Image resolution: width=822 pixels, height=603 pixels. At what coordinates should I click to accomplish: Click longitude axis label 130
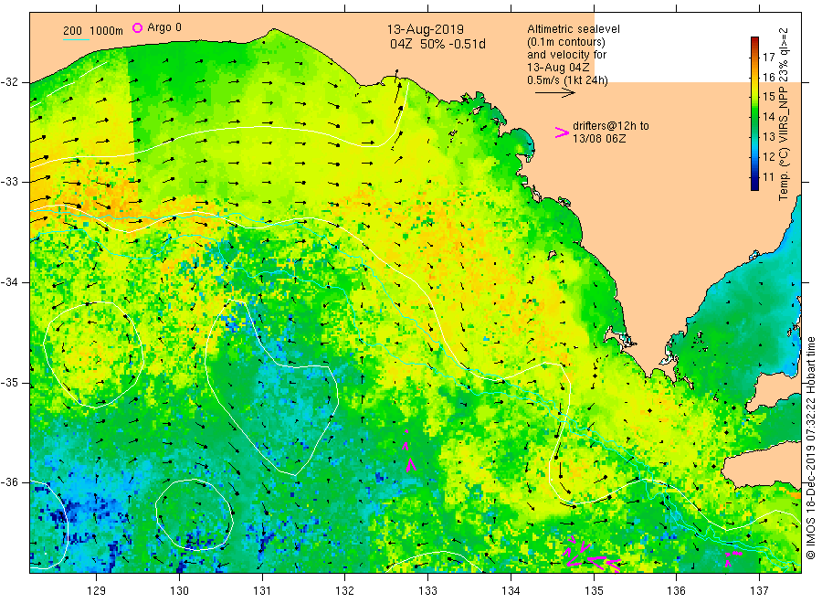[179, 590]
